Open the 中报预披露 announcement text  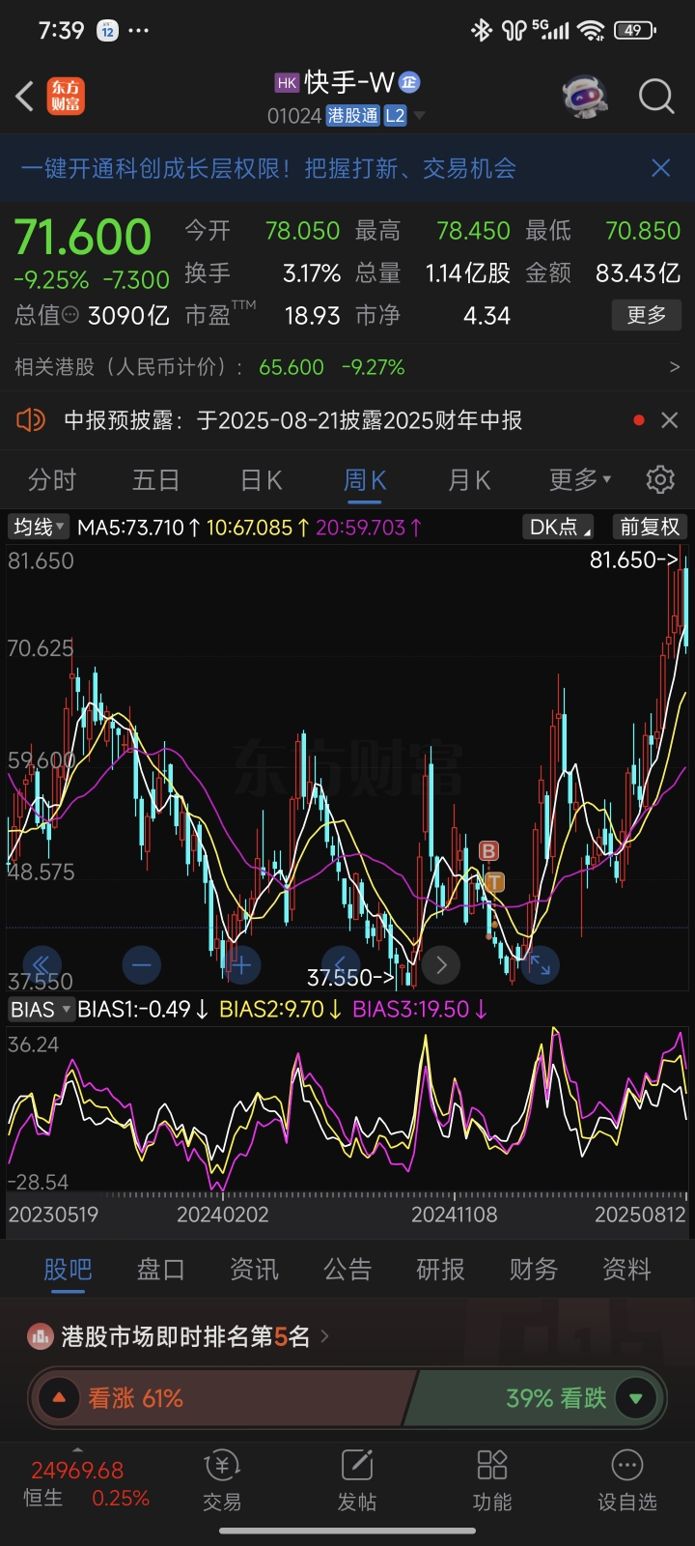[x=293, y=420]
